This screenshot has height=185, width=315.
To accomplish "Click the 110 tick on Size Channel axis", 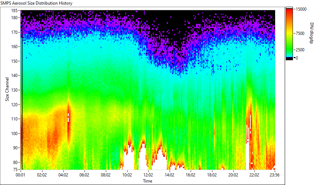I will [x=15, y=119].
